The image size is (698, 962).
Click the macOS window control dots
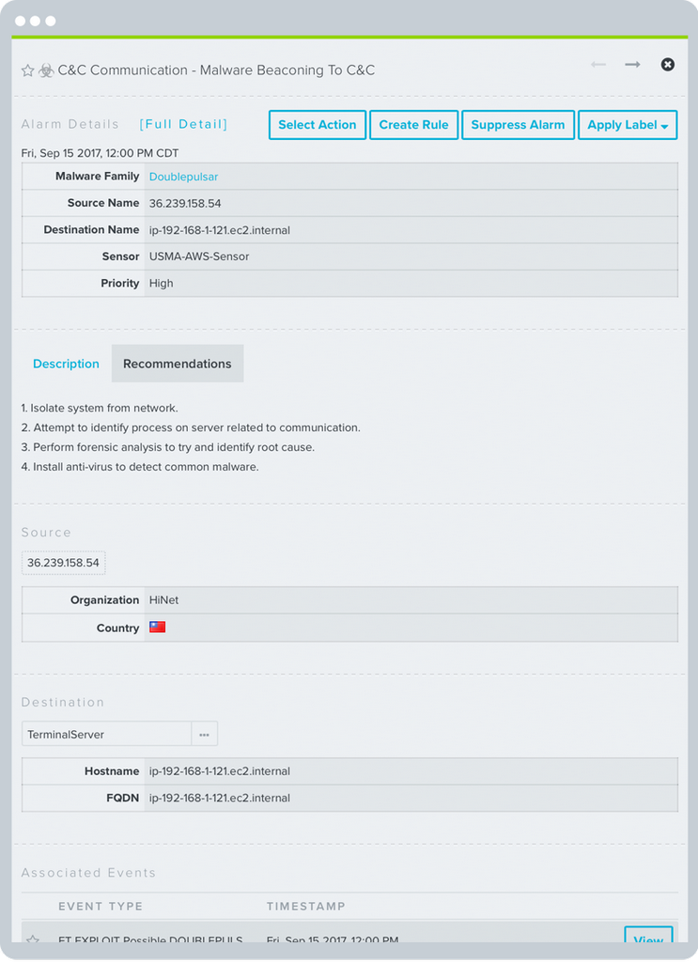[x=35, y=20]
